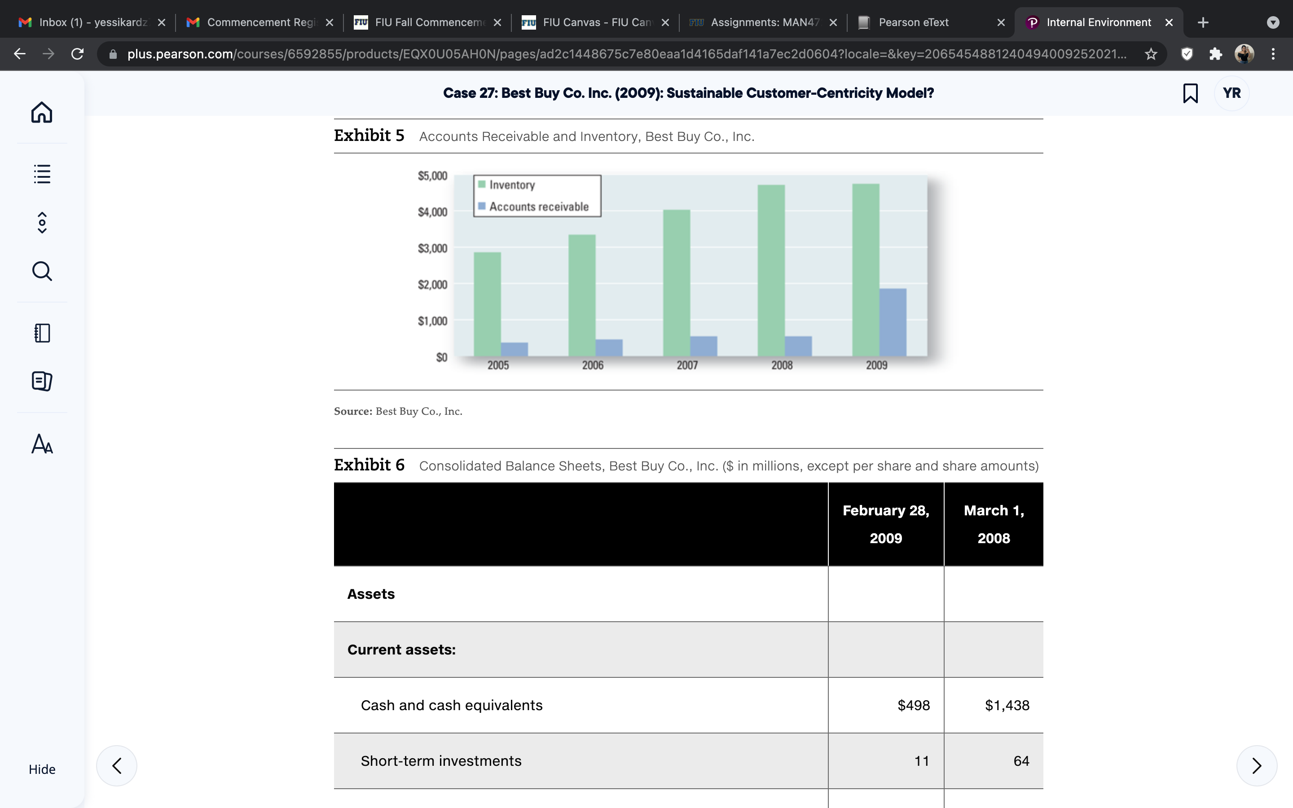The width and height of the screenshot is (1293, 808).
Task: Bookmark this page
Action: pos(1191,93)
